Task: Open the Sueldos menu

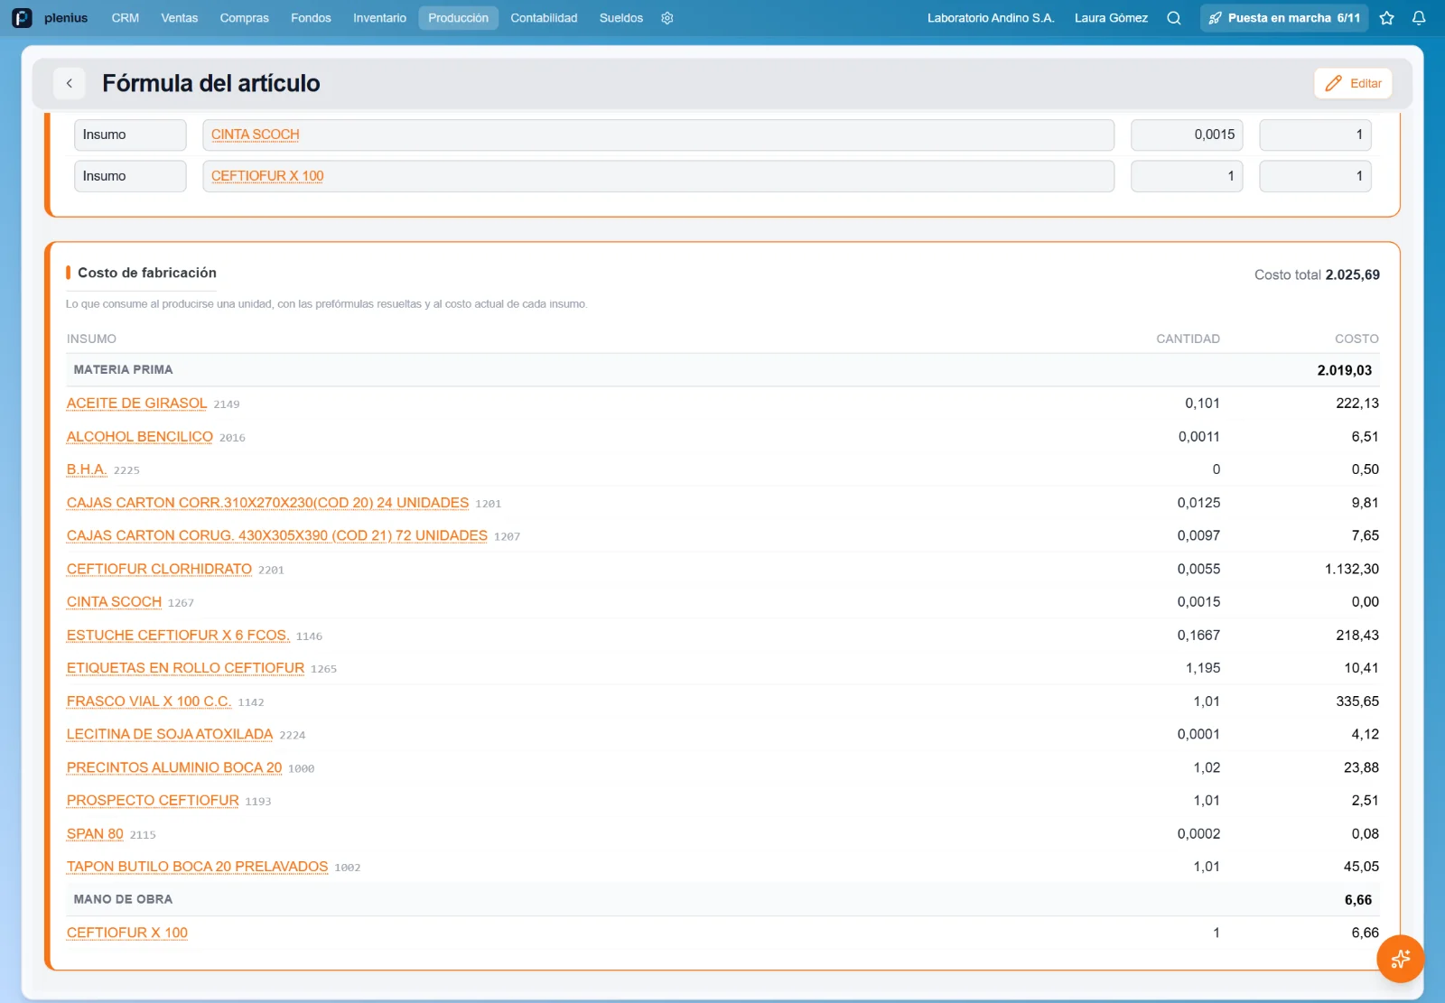Action: (x=621, y=18)
